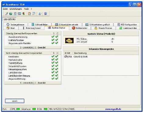Screen dimensions: 144x113
Task: Click the ECU chip icon beside $7E8
Action: click(66, 56)
